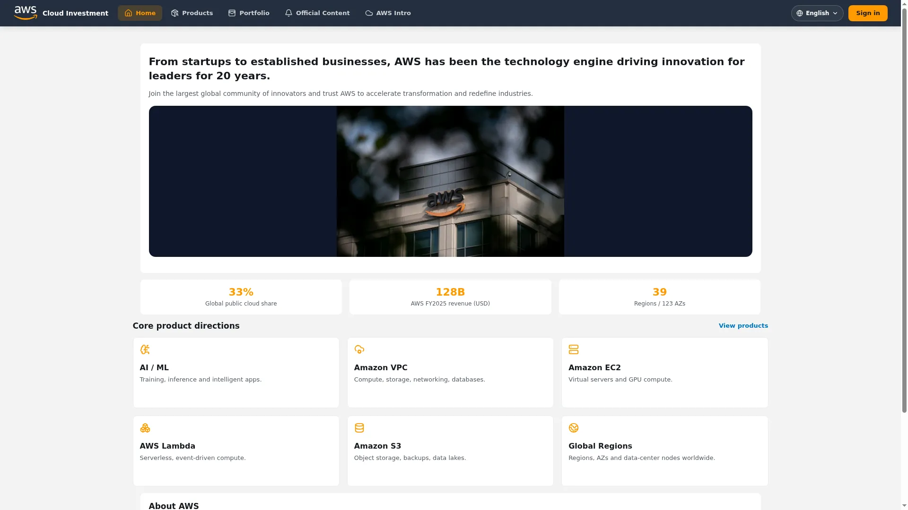Click the AWS logo in the header
Image resolution: width=908 pixels, height=510 pixels.
pos(26,13)
